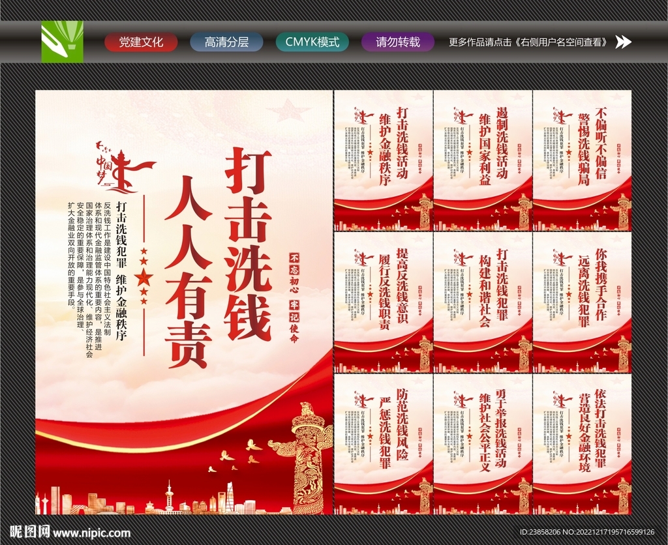Expand the 高清分层 blue pill
Image resolution: width=668 pixels, height=545 pixels.
[226, 42]
